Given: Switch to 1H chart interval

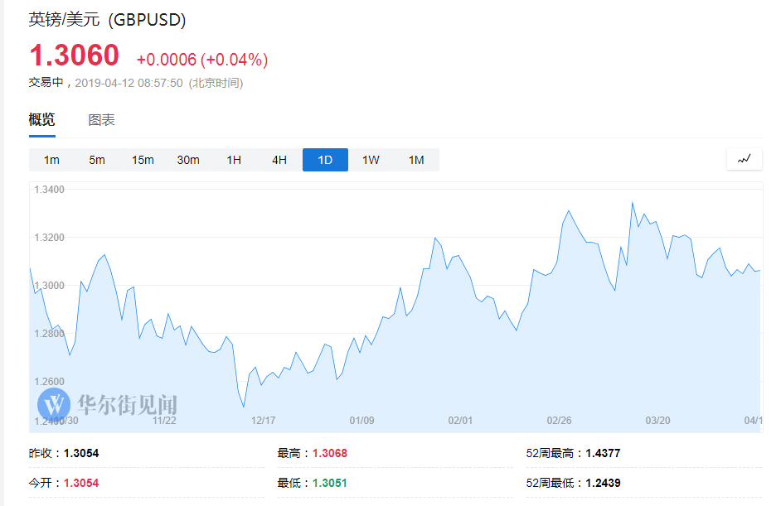Looking at the screenshot, I should point(234,160).
